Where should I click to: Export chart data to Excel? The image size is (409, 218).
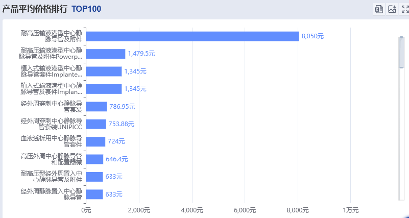[x=379, y=9]
